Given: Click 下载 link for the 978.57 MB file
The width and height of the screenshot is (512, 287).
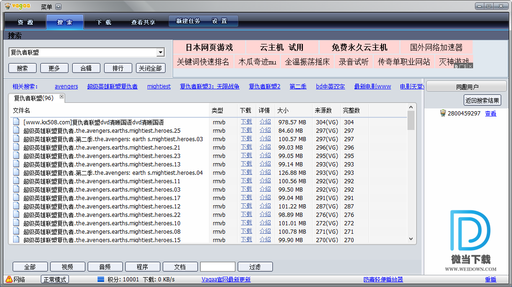Looking at the screenshot, I should (247, 122).
